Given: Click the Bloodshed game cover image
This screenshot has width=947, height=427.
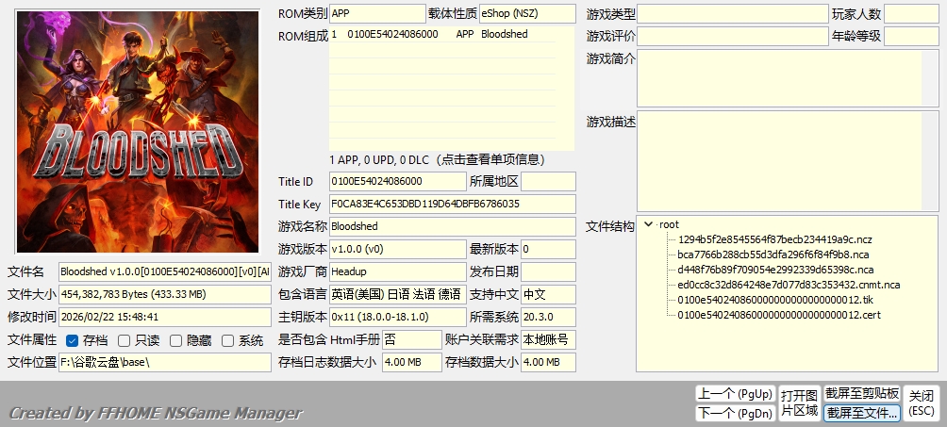Looking at the screenshot, I should click(139, 131).
